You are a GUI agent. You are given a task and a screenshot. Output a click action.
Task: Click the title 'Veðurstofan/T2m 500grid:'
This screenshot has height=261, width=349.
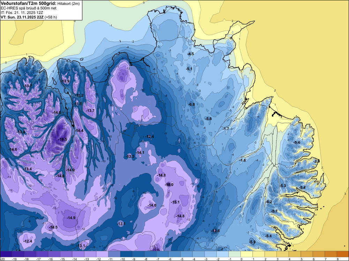click(x=29, y=3)
